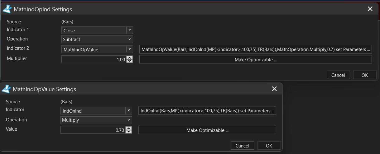380x154 pixels.
Task: Decrease the Multiplier value with down arrow
Action: pos(130,61)
